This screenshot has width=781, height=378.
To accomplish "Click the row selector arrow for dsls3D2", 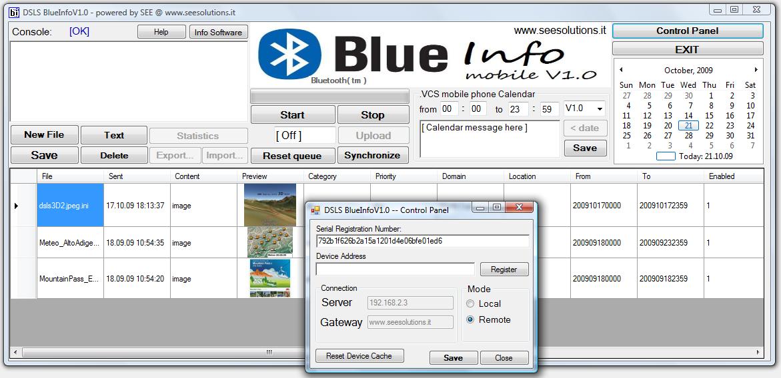I will (17, 205).
